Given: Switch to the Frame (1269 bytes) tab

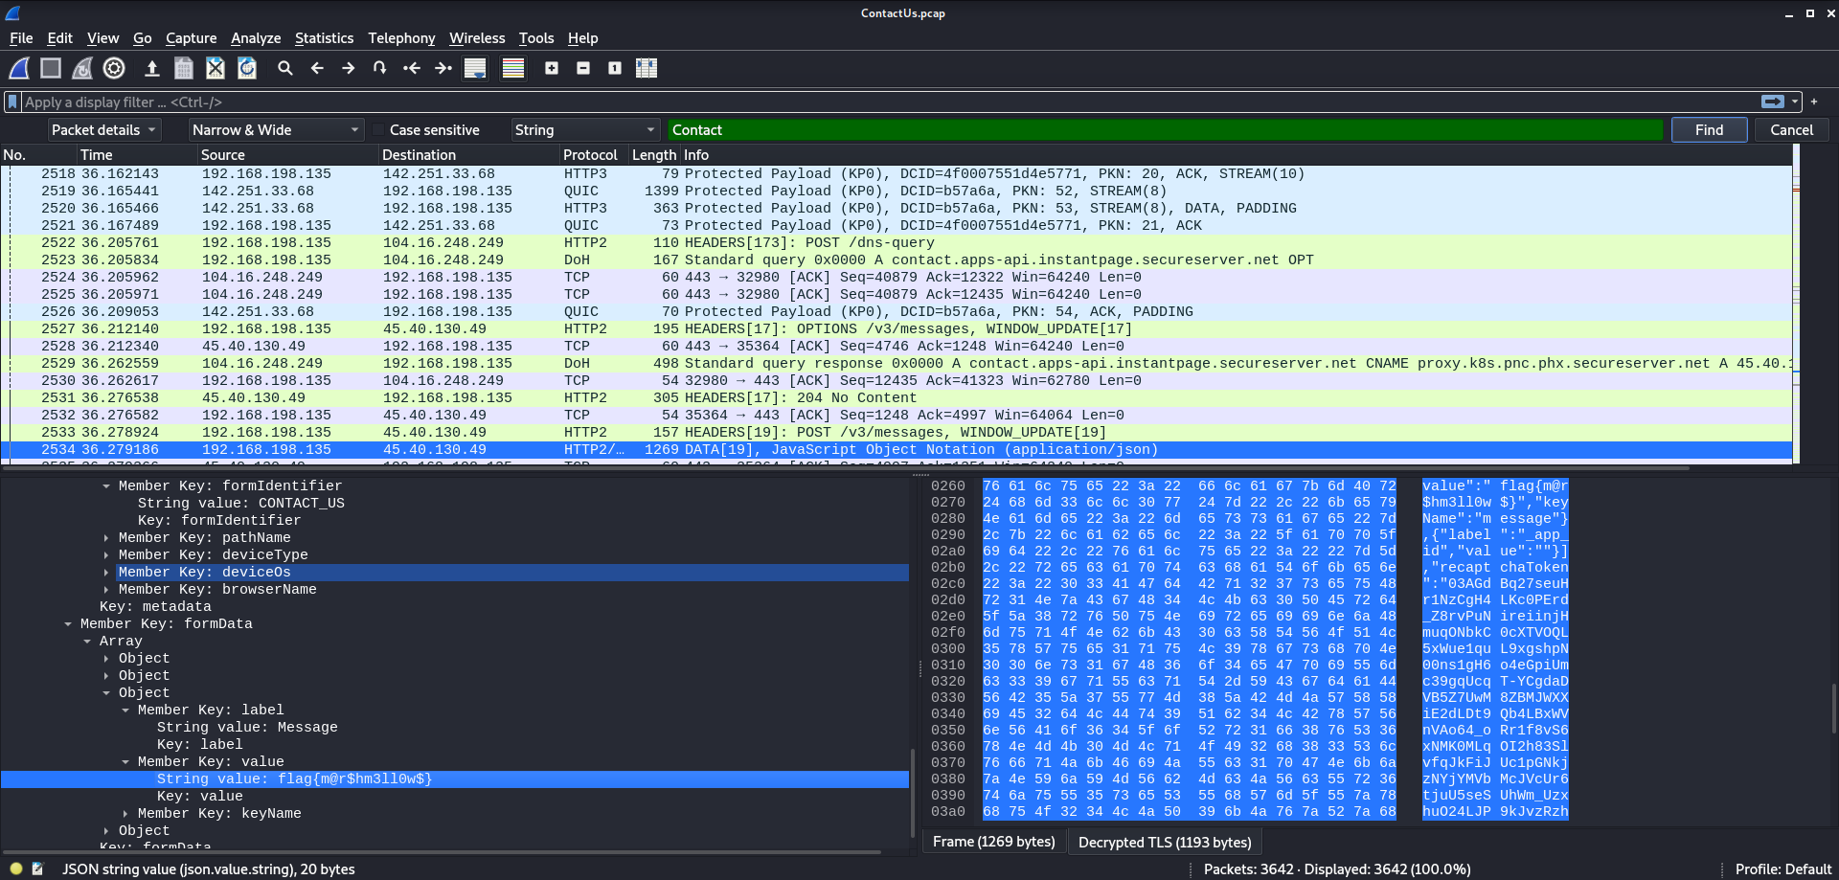Looking at the screenshot, I should tap(993, 842).
